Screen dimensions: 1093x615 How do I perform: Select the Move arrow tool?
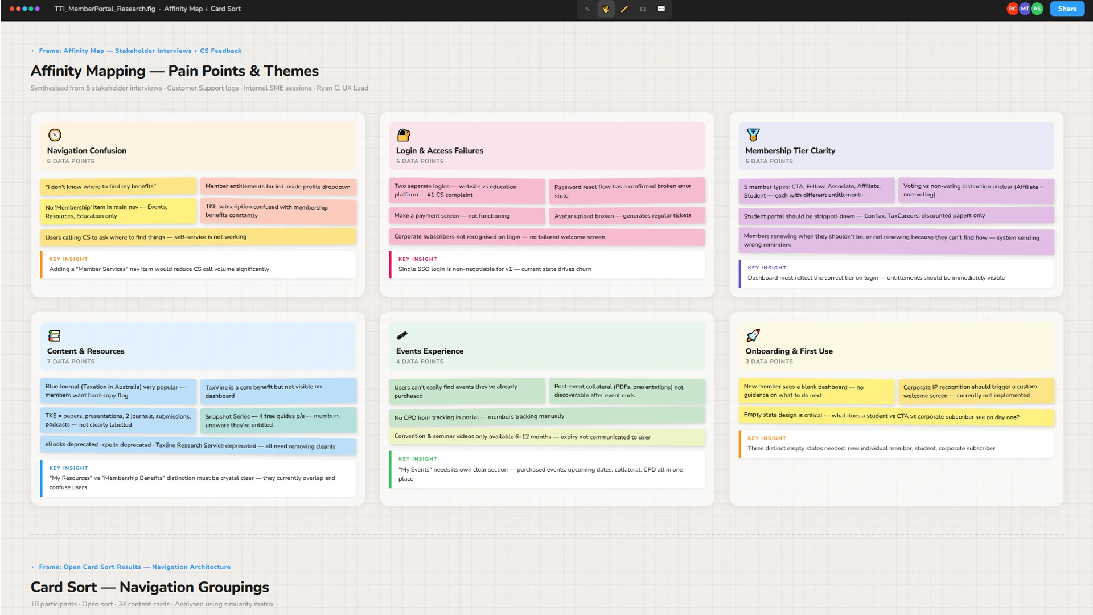click(587, 9)
